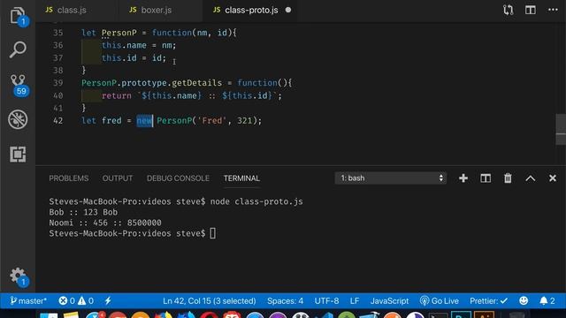Open the PROBLEMS panel tab

(69, 178)
